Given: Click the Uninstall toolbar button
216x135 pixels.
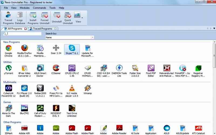Looking at the screenshot, I should tap(57, 18).
